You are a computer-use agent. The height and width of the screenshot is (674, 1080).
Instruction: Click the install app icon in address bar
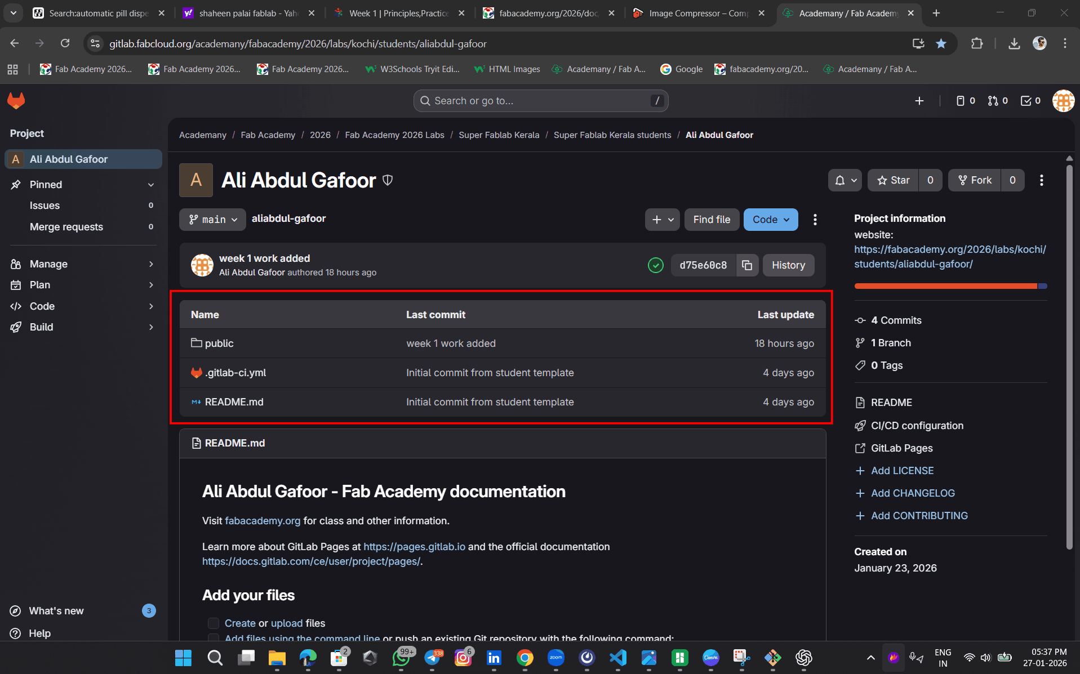pyautogui.click(x=918, y=43)
